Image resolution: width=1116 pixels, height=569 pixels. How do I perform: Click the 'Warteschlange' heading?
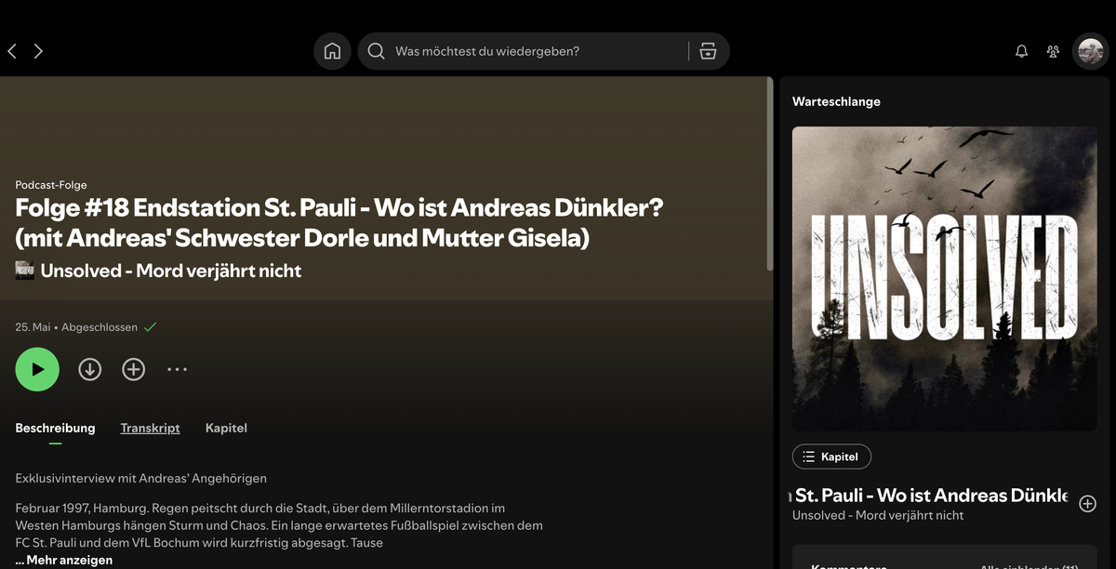tap(836, 101)
